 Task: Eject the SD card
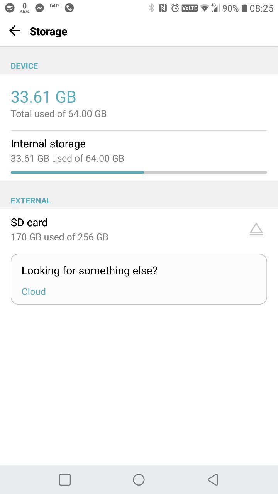click(x=256, y=229)
